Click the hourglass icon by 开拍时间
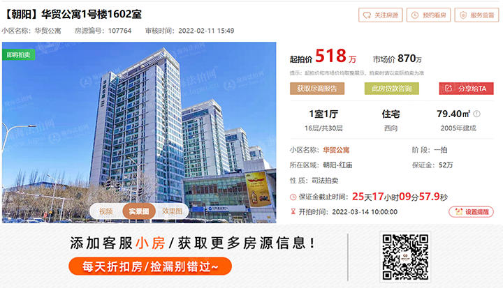The image size is (503, 288). (x=293, y=212)
